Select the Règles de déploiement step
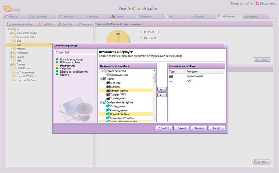This screenshot has height=173, width=279. coord(74,72)
